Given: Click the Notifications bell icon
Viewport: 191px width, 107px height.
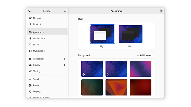Looking at the screenshot, I should click(x=30, y=38).
